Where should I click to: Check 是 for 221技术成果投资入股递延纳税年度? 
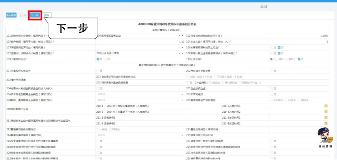point(272,153)
